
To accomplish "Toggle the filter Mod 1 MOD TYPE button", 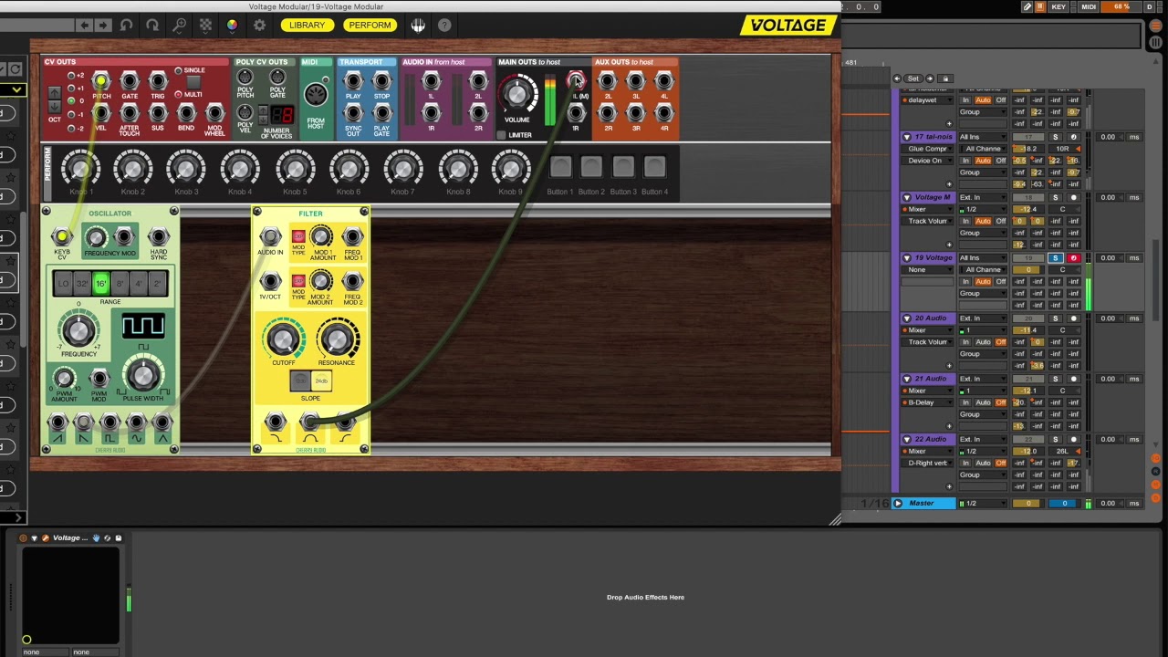I will point(298,236).
